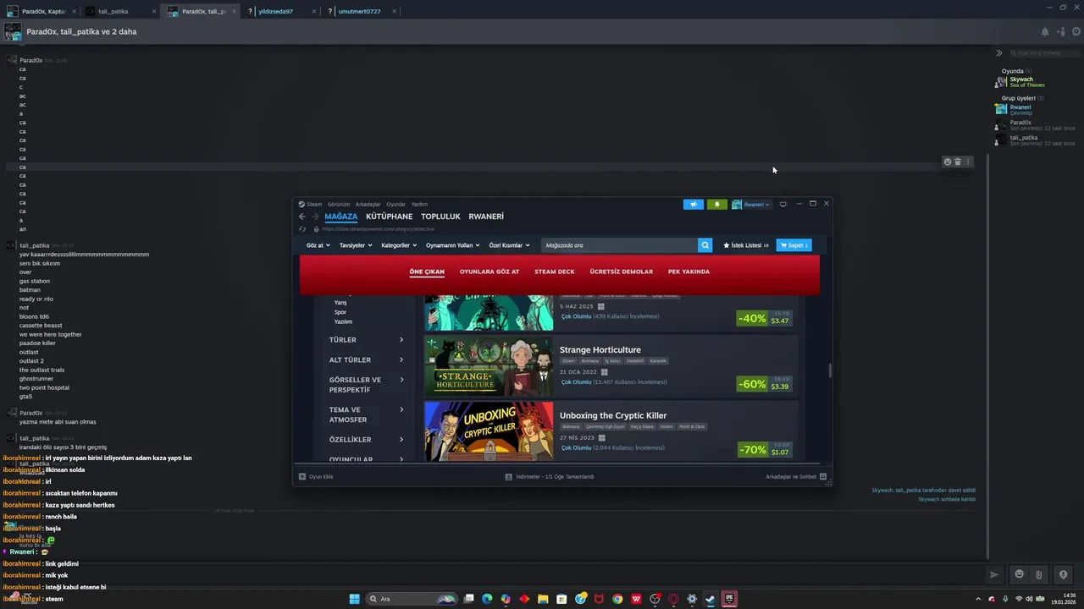Image resolution: width=1084 pixels, height=609 pixels.
Task: Expand ÖZELLİKLER filter section
Action: coord(367,440)
